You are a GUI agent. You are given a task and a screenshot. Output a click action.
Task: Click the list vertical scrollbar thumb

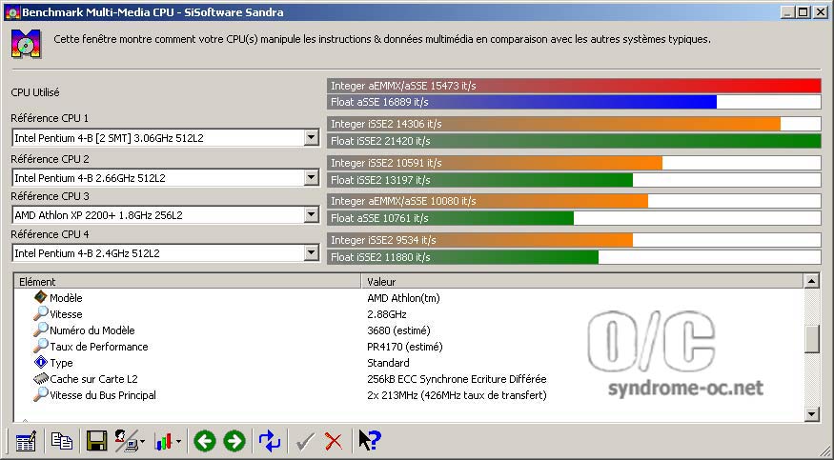coord(812,339)
